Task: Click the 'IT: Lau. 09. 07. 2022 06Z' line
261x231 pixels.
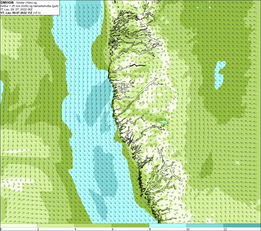Action: [x=16, y=9]
